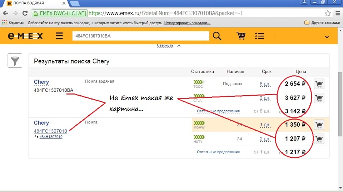
Task: Click the Срок column header
Action: [x=267, y=71]
